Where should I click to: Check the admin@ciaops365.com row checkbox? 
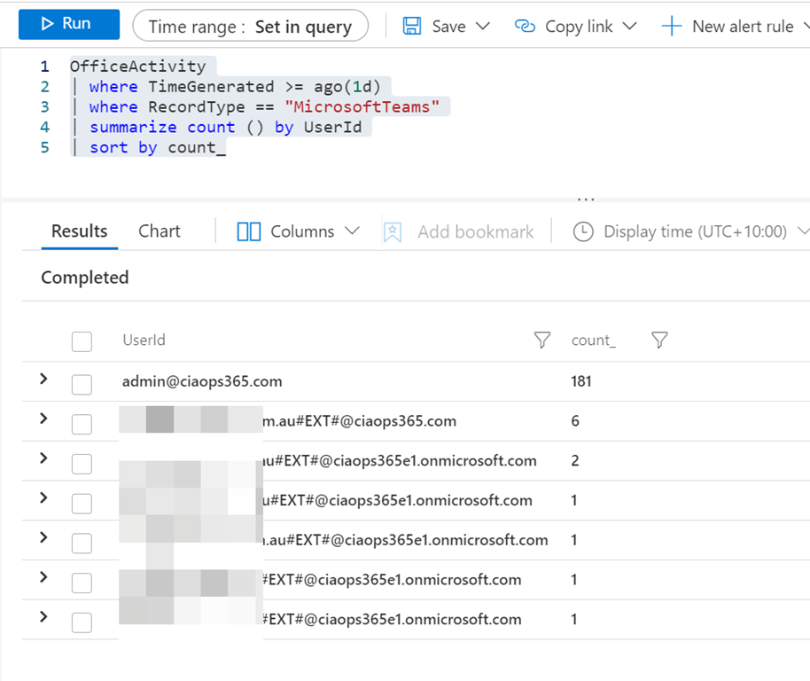(x=82, y=384)
